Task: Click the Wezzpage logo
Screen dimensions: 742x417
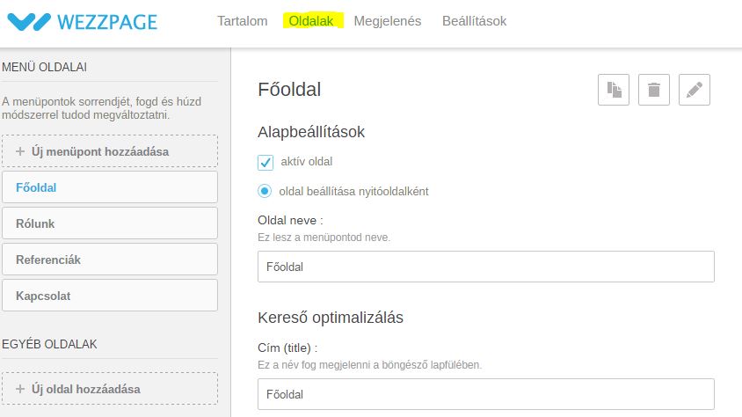Action: (x=83, y=22)
